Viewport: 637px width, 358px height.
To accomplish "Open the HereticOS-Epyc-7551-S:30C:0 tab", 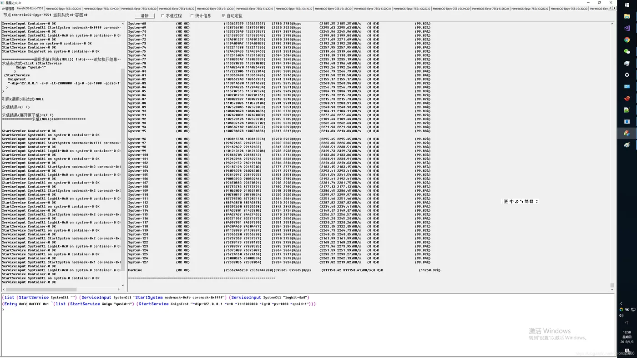I will click(x=569, y=9).
